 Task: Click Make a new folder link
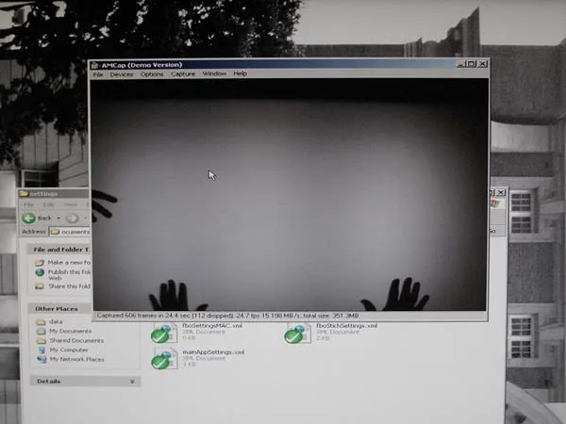pos(68,263)
